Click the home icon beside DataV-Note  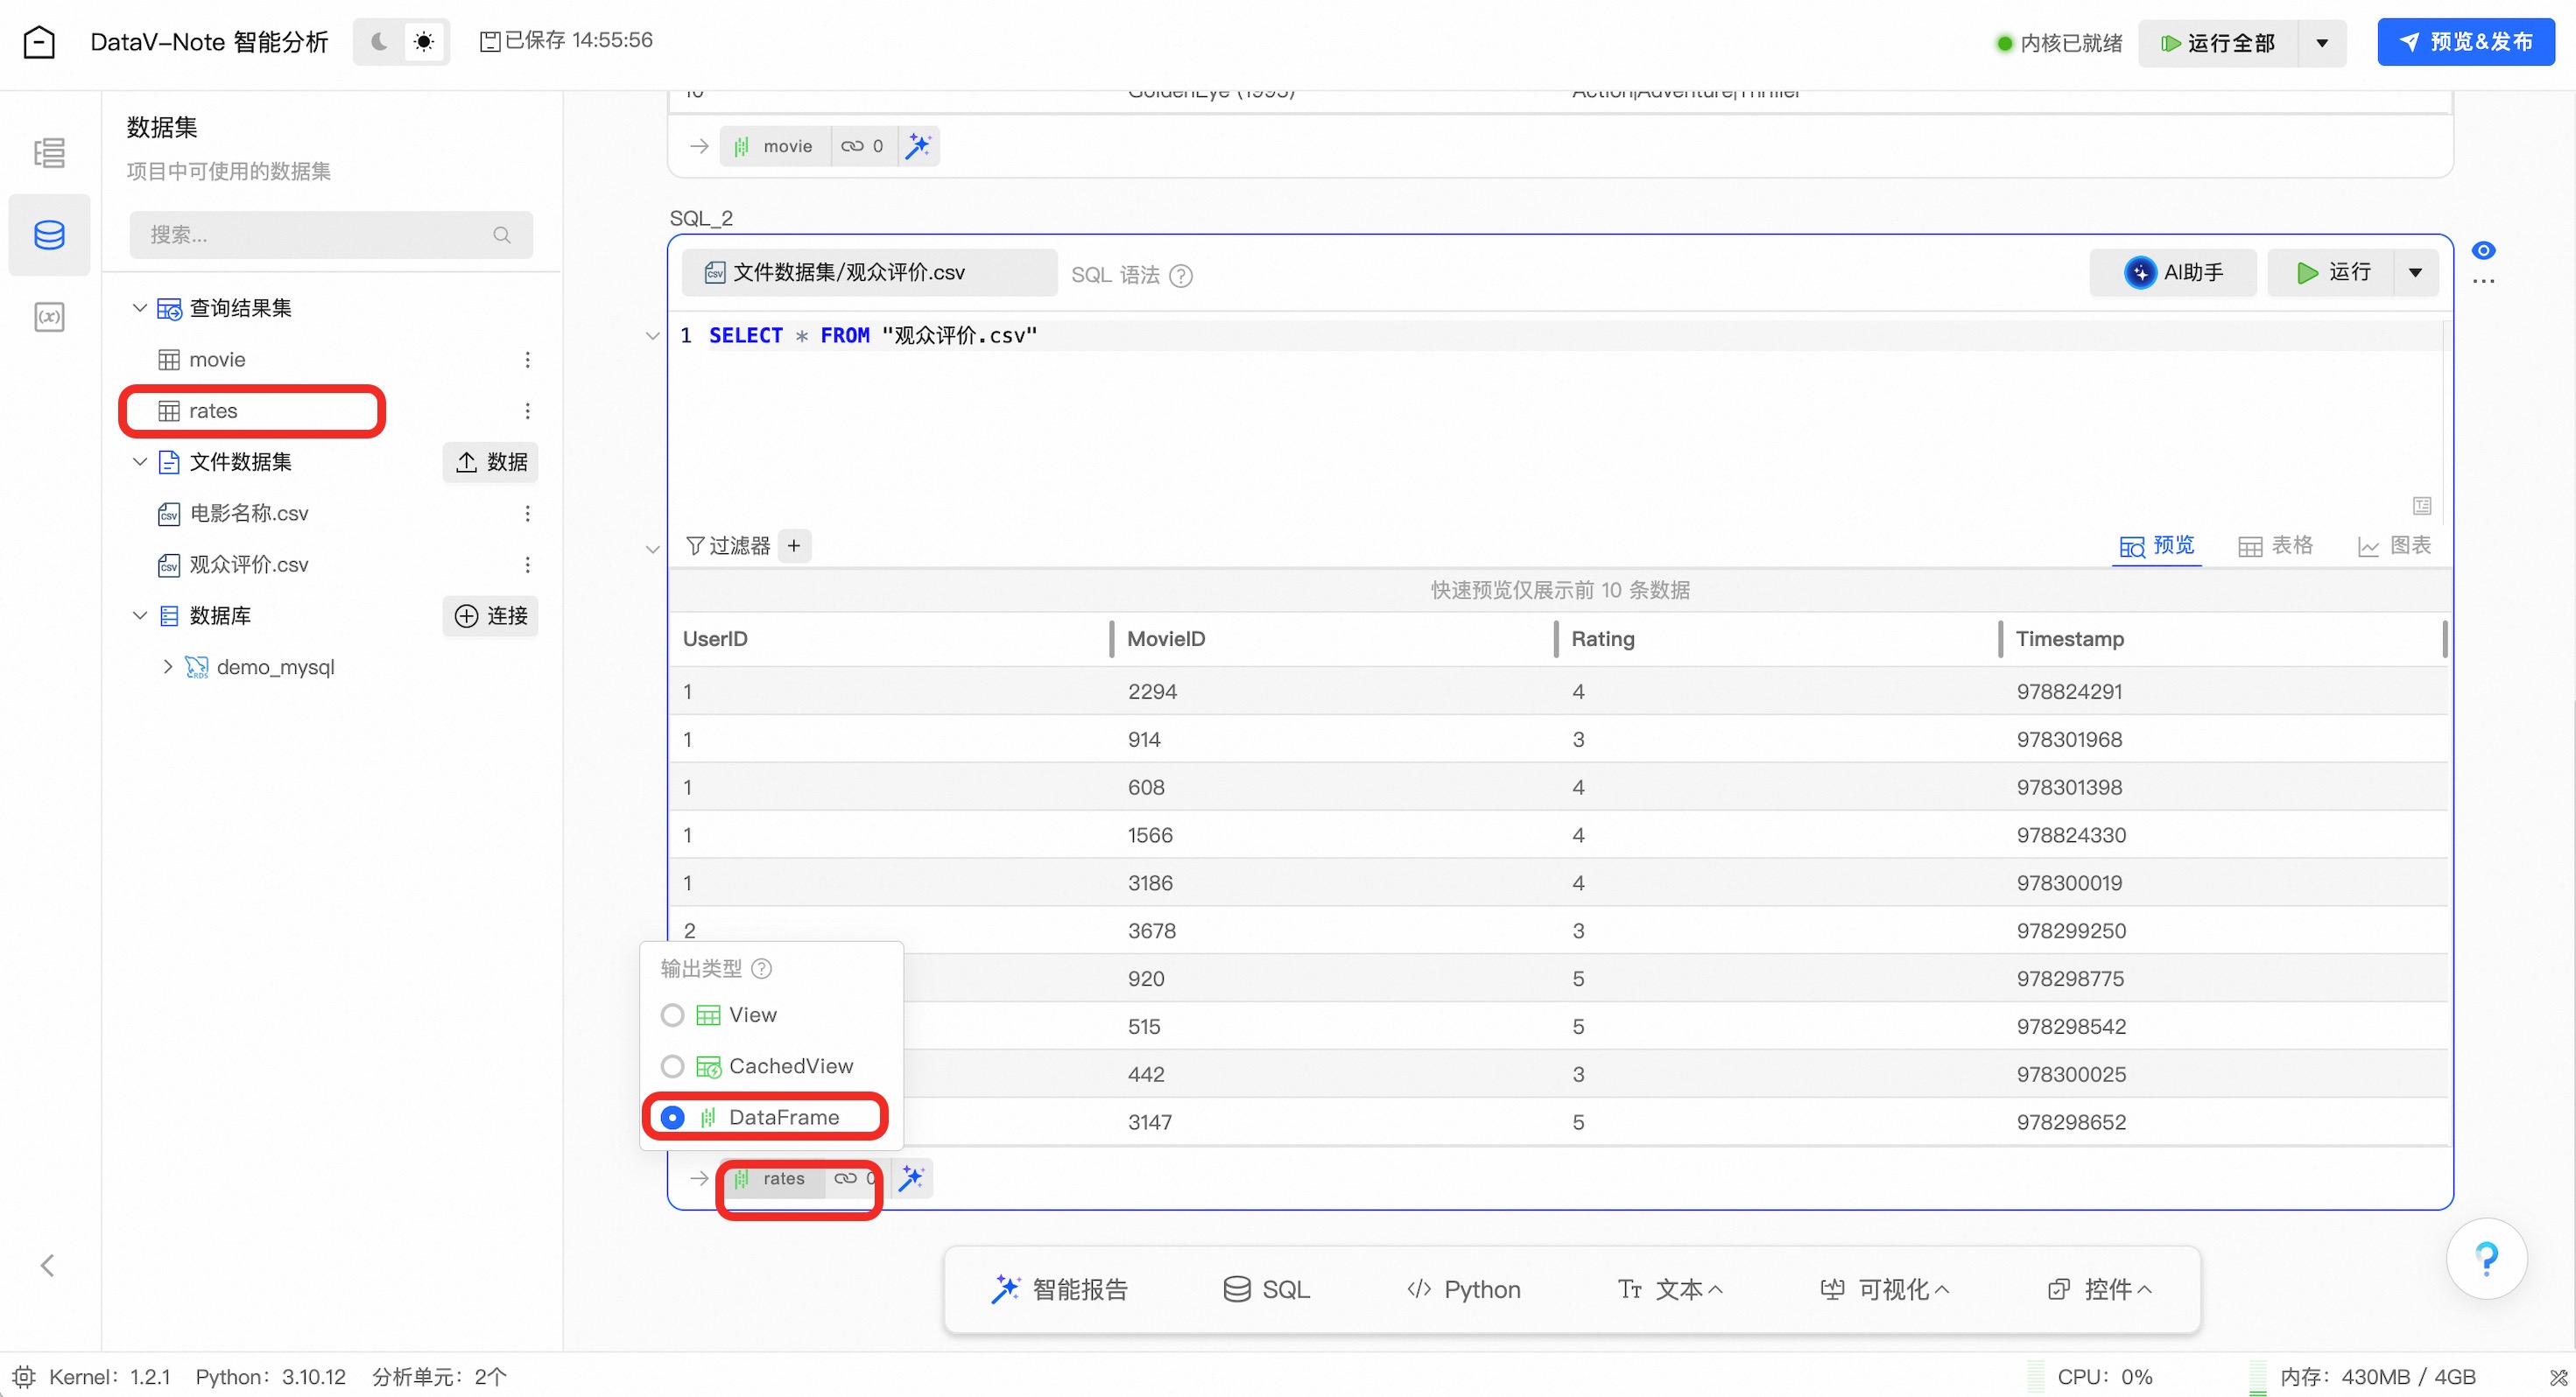click(39, 42)
